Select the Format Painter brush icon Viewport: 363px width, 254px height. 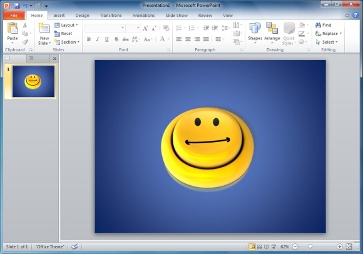(25, 42)
